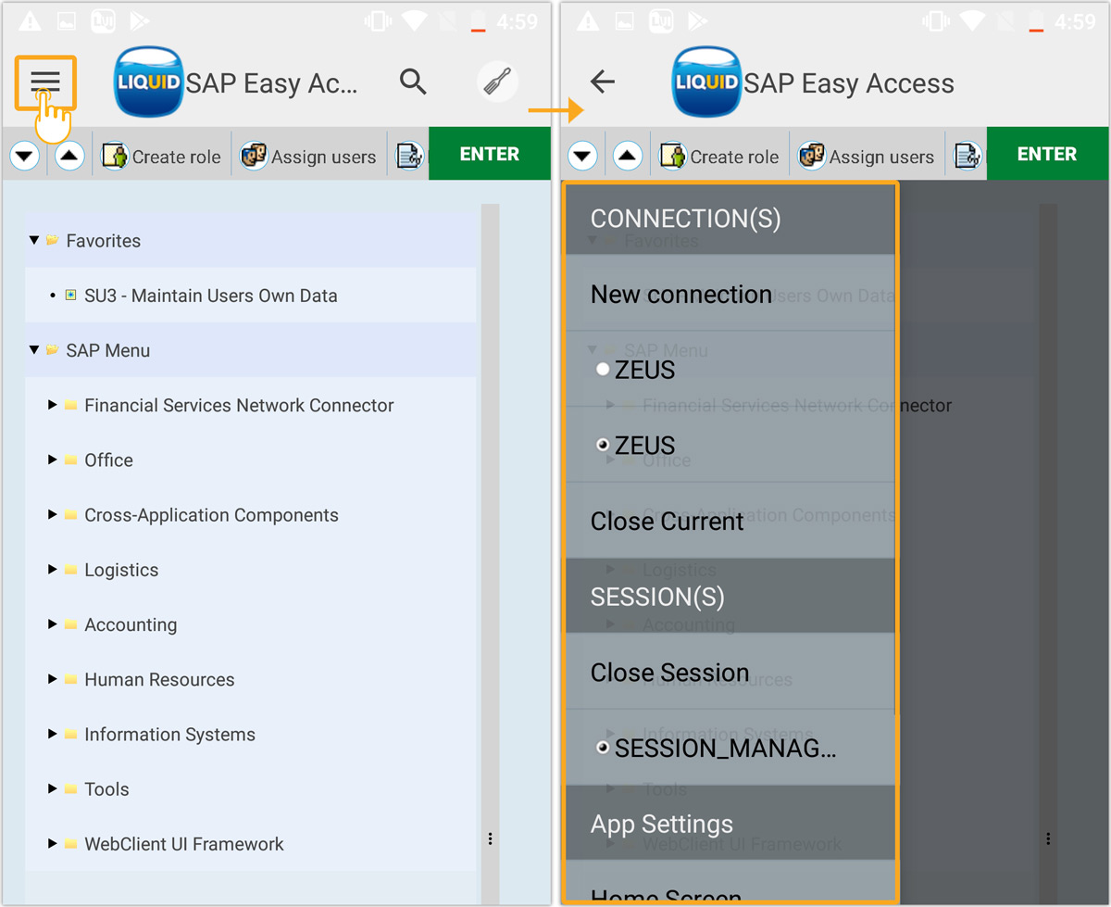Expand the Human Resources folder
The height and width of the screenshot is (907, 1111).
click(53, 679)
